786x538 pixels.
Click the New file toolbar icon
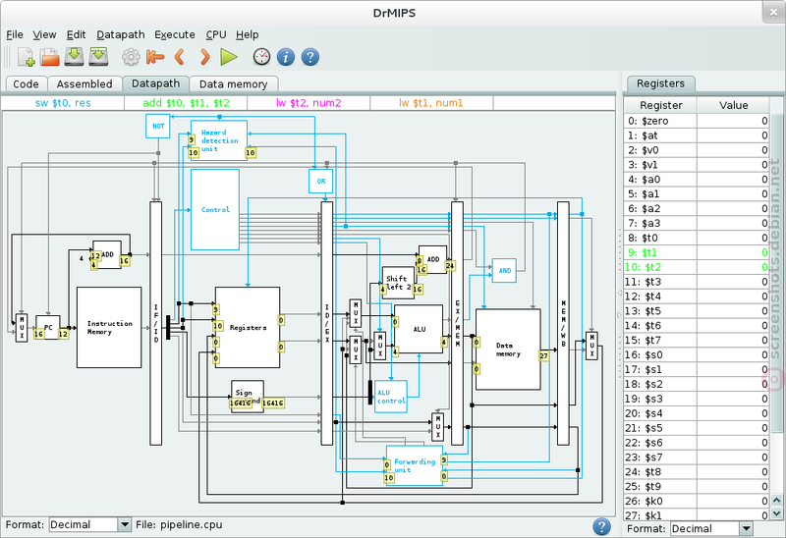pyautogui.click(x=26, y=57)
